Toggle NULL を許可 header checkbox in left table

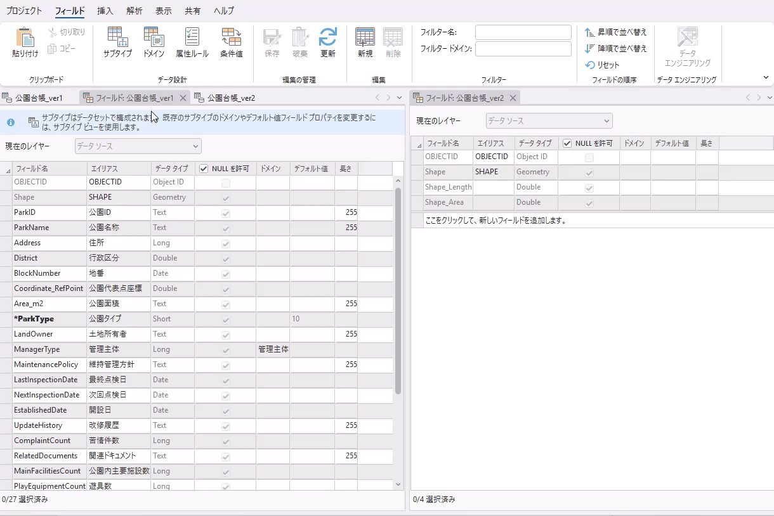tap(204, 169)
